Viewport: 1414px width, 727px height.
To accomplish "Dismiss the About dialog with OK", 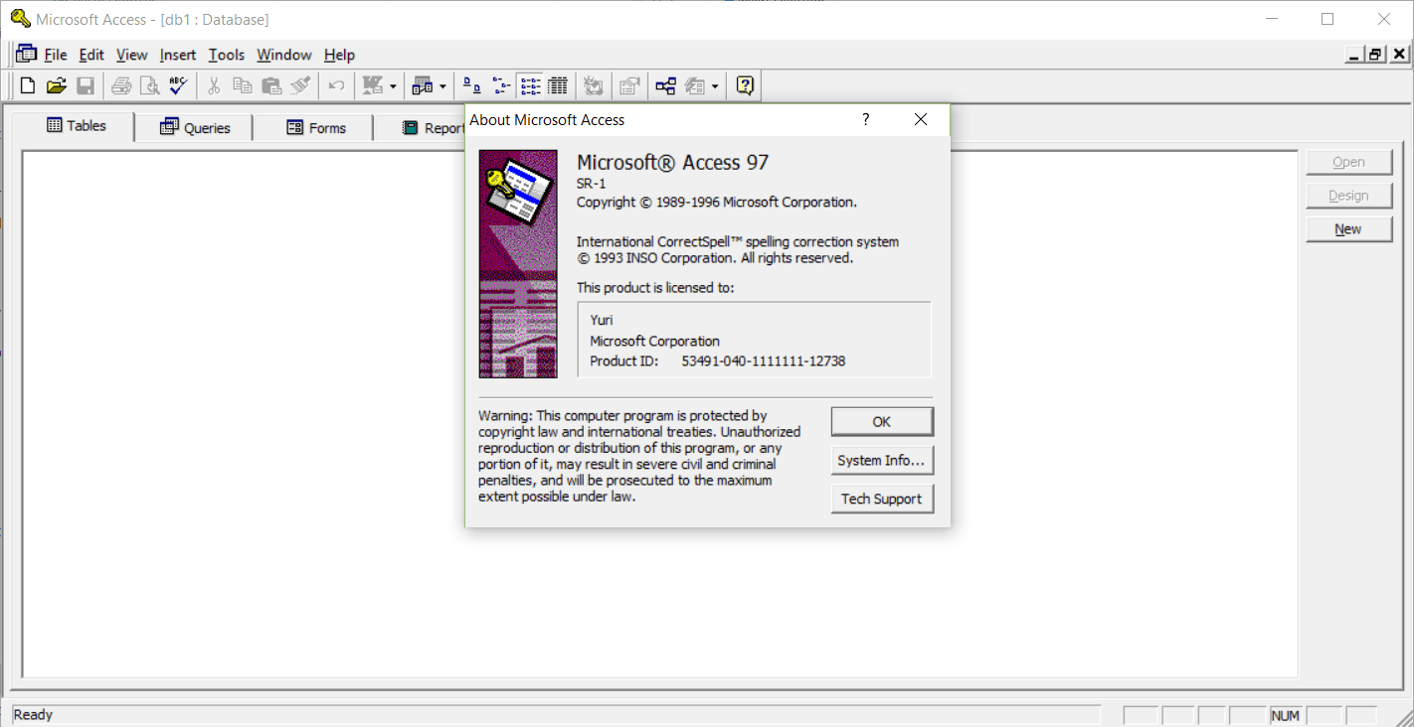I will [x=881, y=420].
